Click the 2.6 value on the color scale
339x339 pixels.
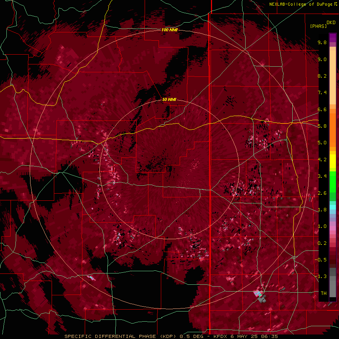[x=322, y=193]
